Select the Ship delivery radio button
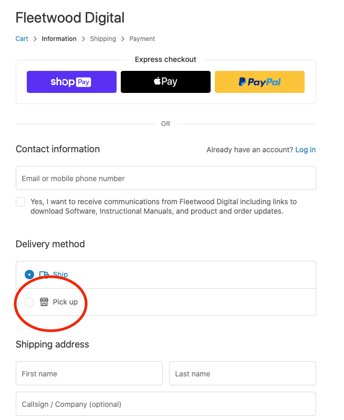Screen dimensions: 344x420 tap(29, 275)
